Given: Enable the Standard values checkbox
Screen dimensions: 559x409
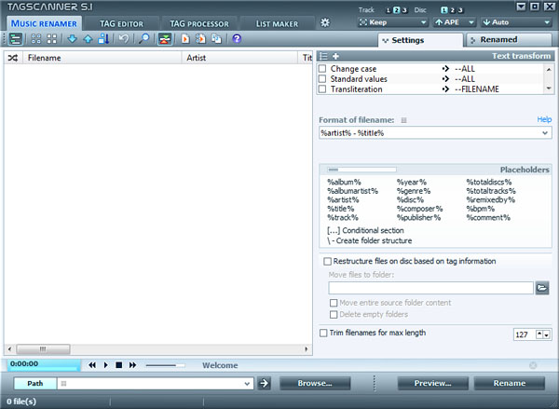Looking at the screenshot, I should 322,79.
